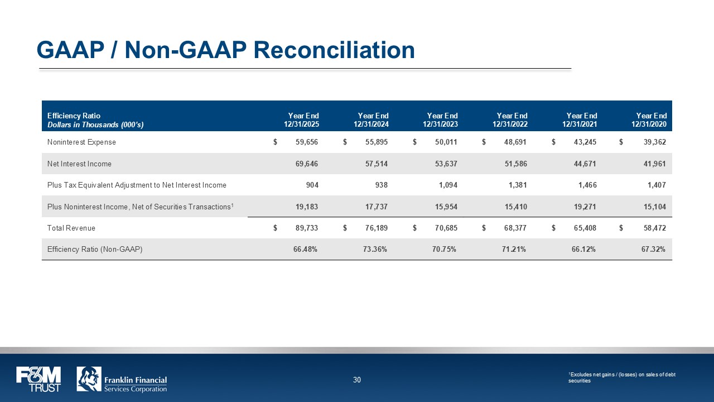Click Efficiency Ratio (Non-GAAP) row label
The height and width of the screenshot is (402, 714).
point(95,250)
